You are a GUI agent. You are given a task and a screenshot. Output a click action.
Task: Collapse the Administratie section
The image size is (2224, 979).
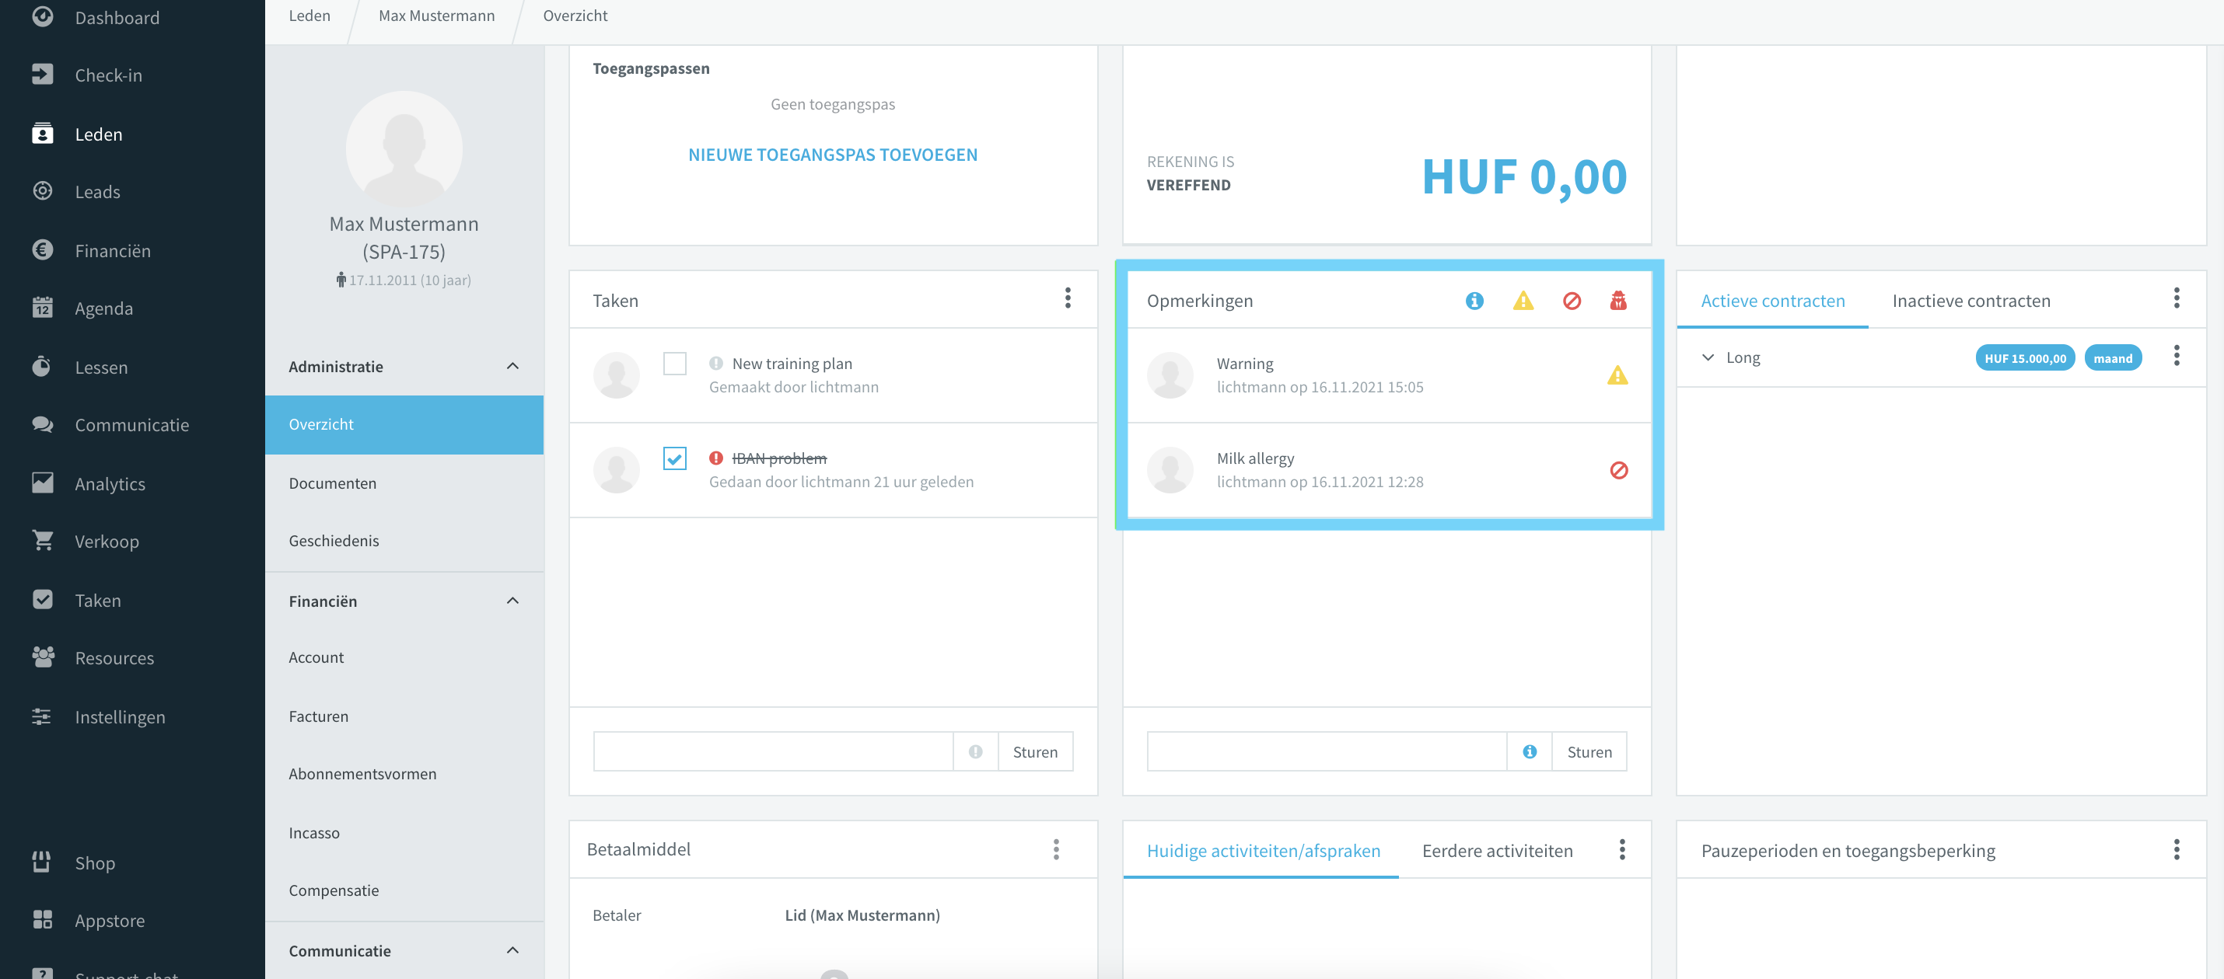coord(512,366)
